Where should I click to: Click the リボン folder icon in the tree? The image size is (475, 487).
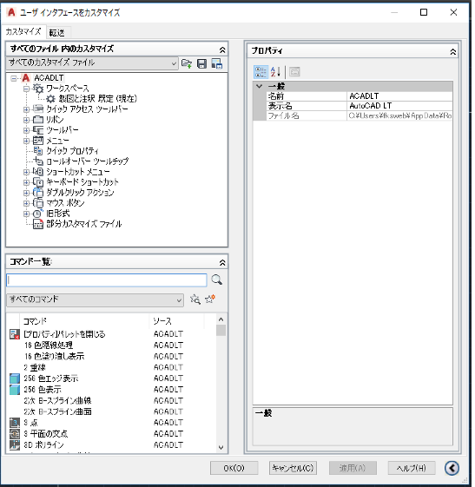coord(38,120)
